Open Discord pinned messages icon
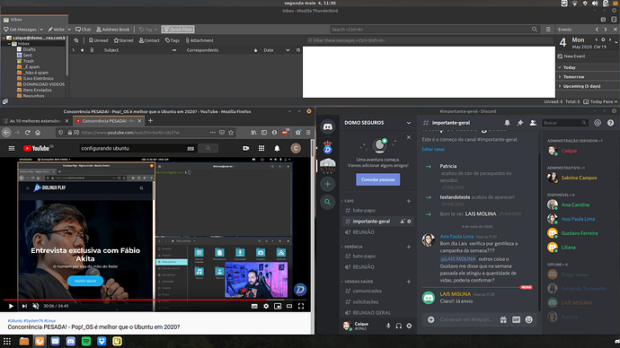The image size is (620, 348). (520, 123)
